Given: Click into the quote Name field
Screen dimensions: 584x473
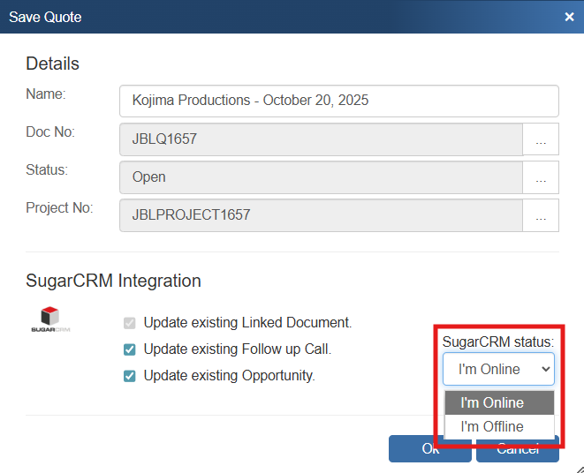Looking at the screenshot, I should tap(338, 101).
